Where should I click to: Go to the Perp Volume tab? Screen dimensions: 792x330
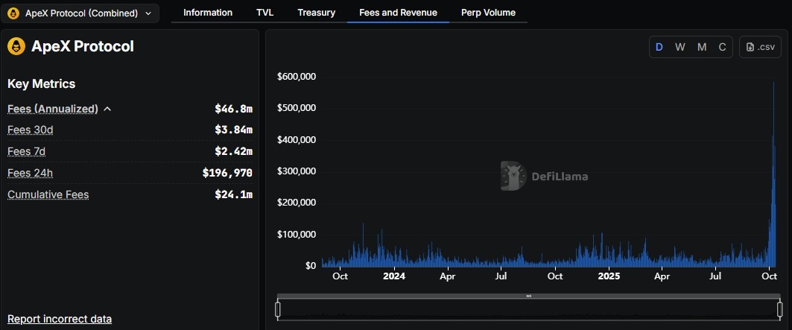click(488, 13)
